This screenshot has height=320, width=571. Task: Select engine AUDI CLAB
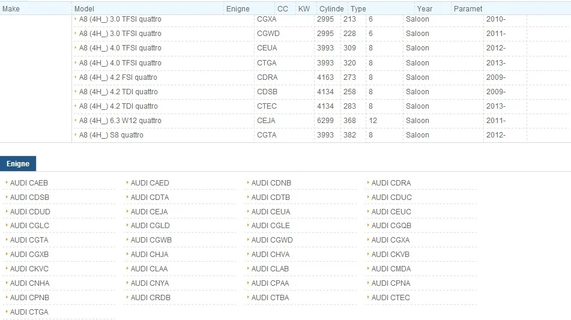point(270,269)
